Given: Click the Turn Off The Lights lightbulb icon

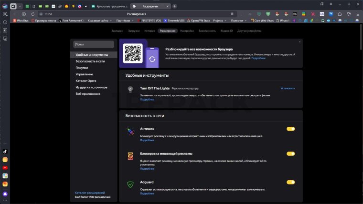Looking at the screenshot, I should [x=130, y=89].
